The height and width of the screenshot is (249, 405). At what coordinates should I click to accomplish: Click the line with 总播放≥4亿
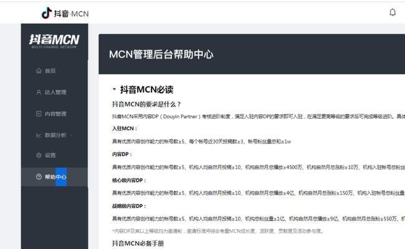click(x=259, y=193)
